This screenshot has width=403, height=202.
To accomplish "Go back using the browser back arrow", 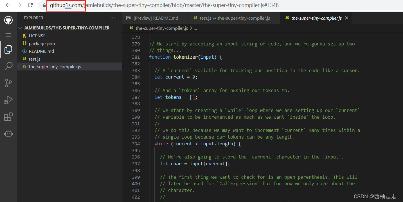I will 8,5.
